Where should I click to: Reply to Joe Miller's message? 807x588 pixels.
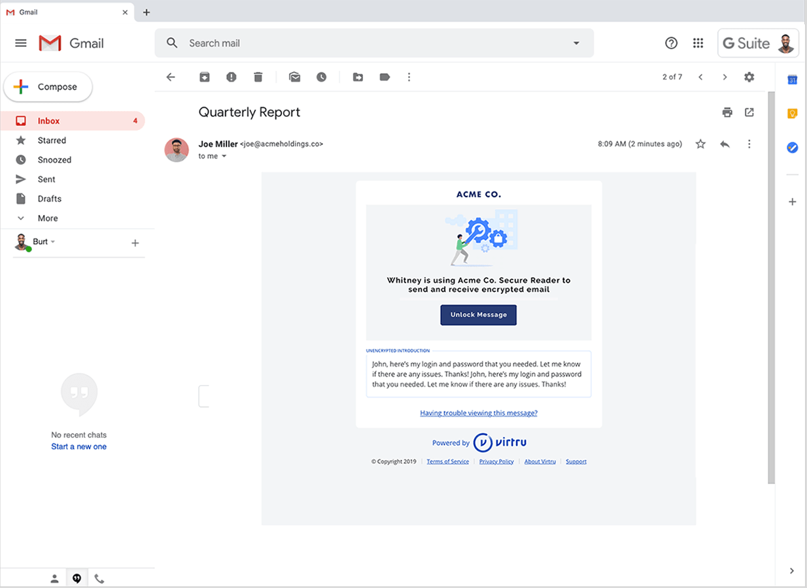(x=725, y=144)
